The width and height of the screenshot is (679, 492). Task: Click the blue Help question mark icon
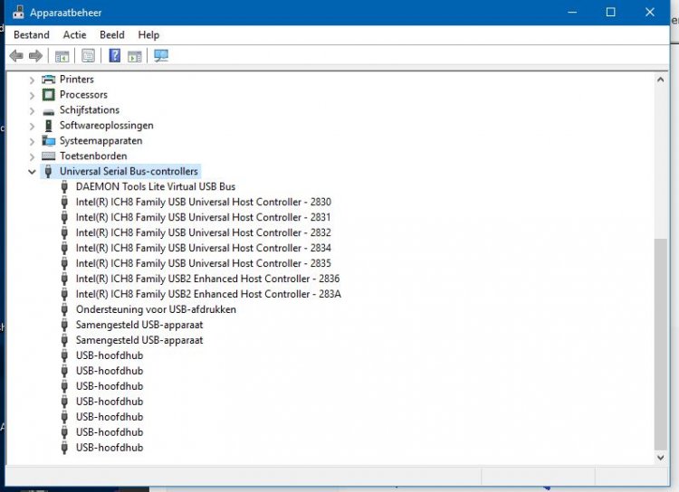[x=115, y=56]
